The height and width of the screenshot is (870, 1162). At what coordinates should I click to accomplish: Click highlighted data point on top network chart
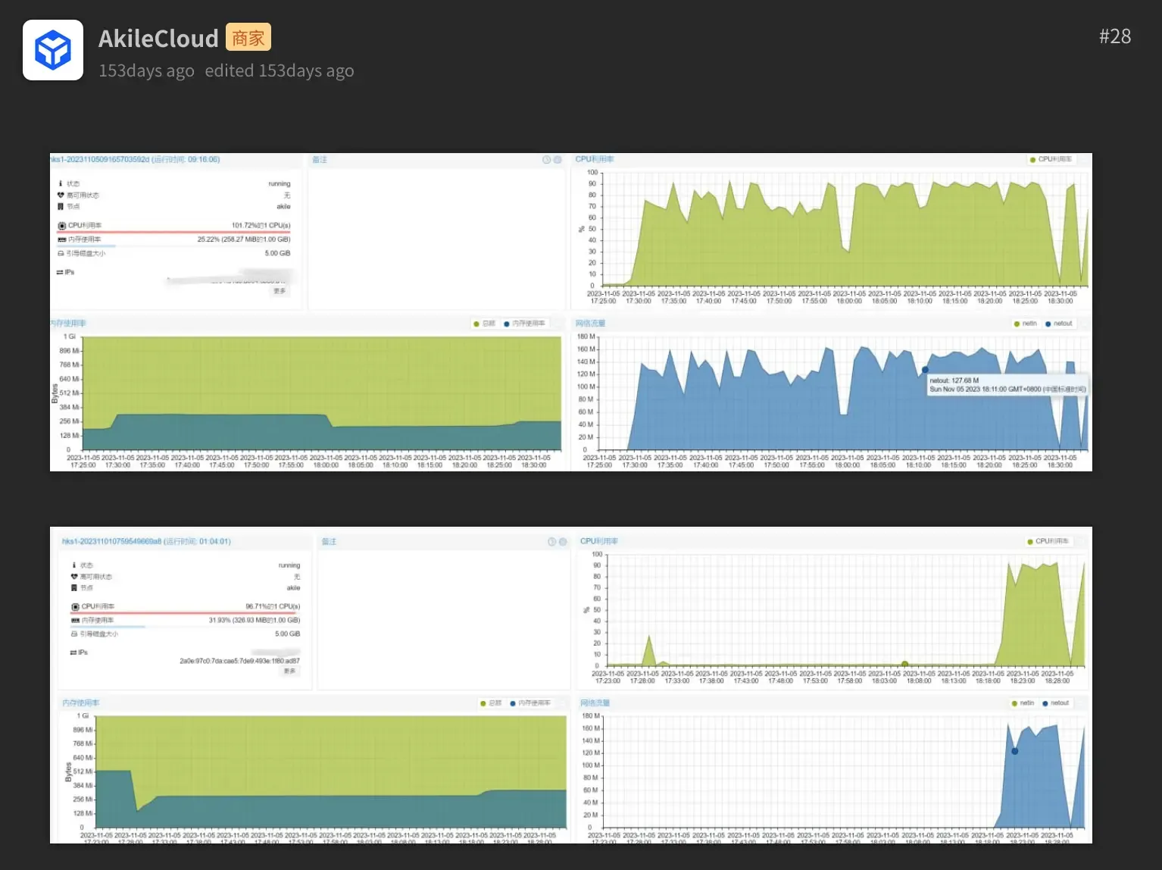(x=925, y=370)
